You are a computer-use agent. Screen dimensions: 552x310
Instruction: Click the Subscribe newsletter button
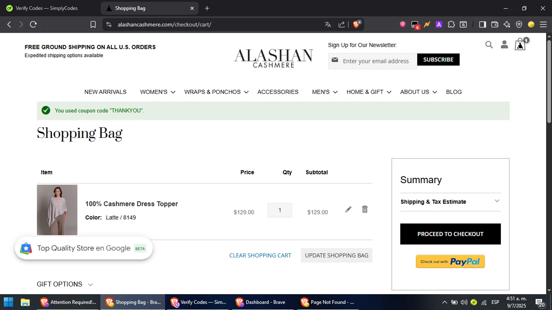(x=438, y=60)
